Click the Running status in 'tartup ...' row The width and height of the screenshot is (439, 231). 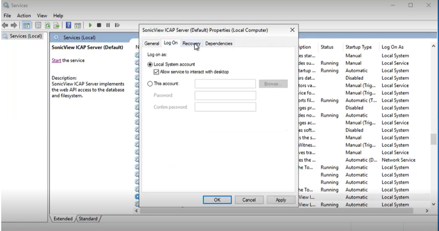[x=329, y=71]
